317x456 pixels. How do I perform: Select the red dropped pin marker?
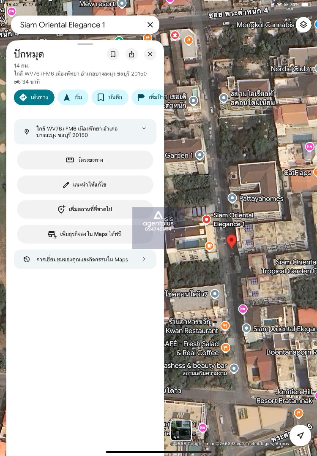231,241
